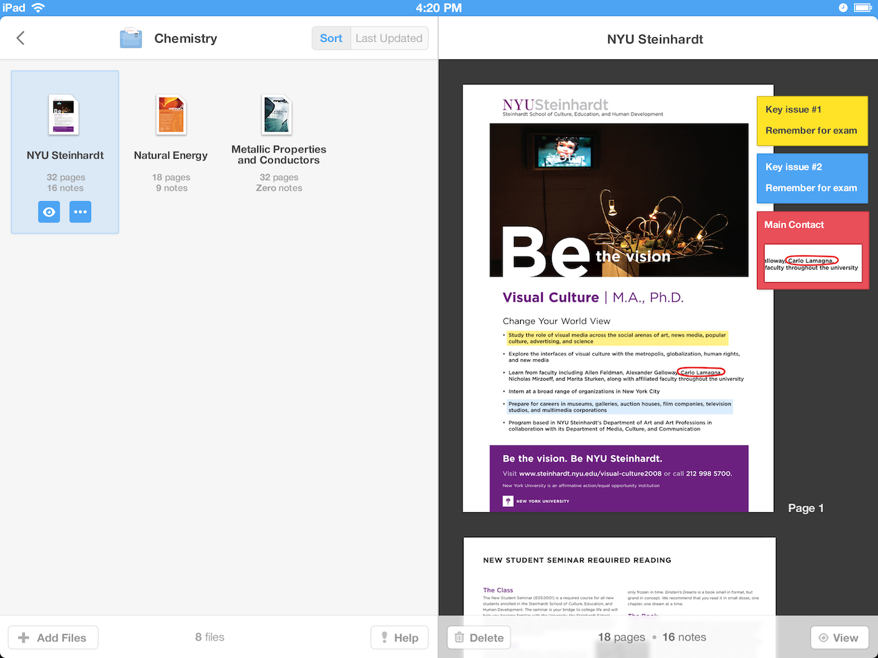Tap the battery icon in status bar
This screenshot has width=878, height=658.
862,8
